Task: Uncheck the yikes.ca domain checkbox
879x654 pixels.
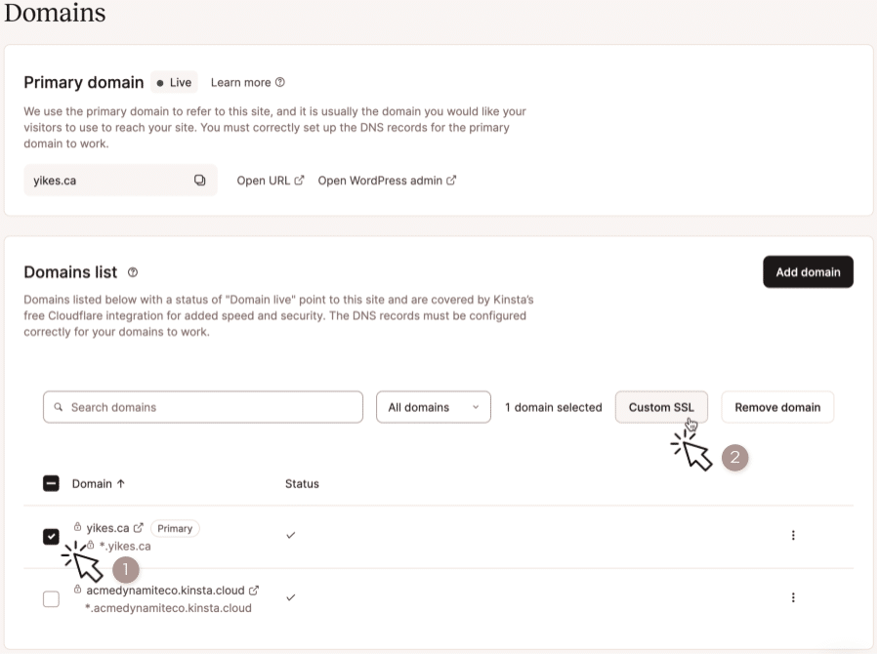Action: pyautogui.click(x=51, y=535)
